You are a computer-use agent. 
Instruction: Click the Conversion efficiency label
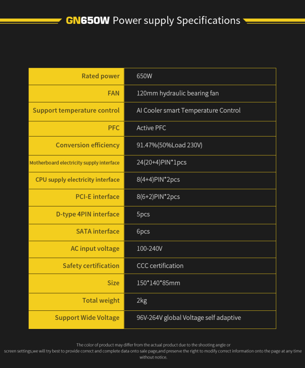click(x=88, y=145)
